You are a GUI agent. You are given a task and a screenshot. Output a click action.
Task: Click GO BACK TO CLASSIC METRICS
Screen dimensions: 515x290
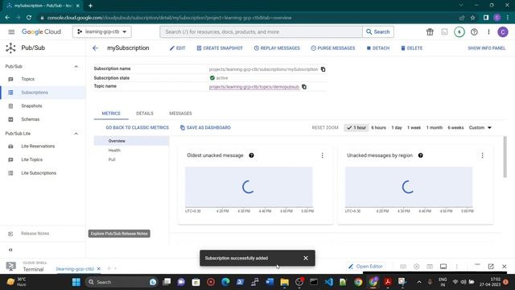coord(138,127)
